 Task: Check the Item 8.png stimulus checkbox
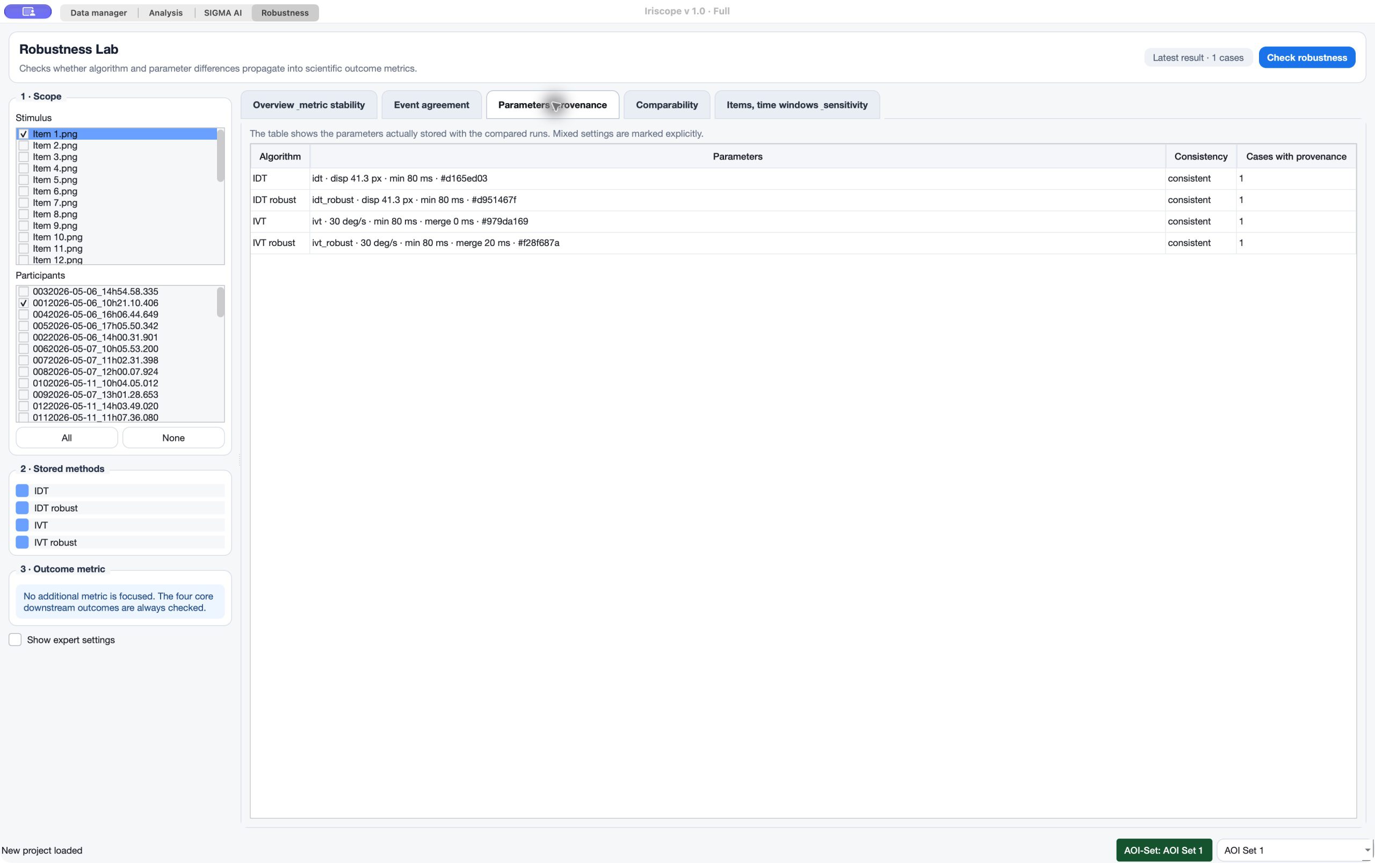pos(24,214)
